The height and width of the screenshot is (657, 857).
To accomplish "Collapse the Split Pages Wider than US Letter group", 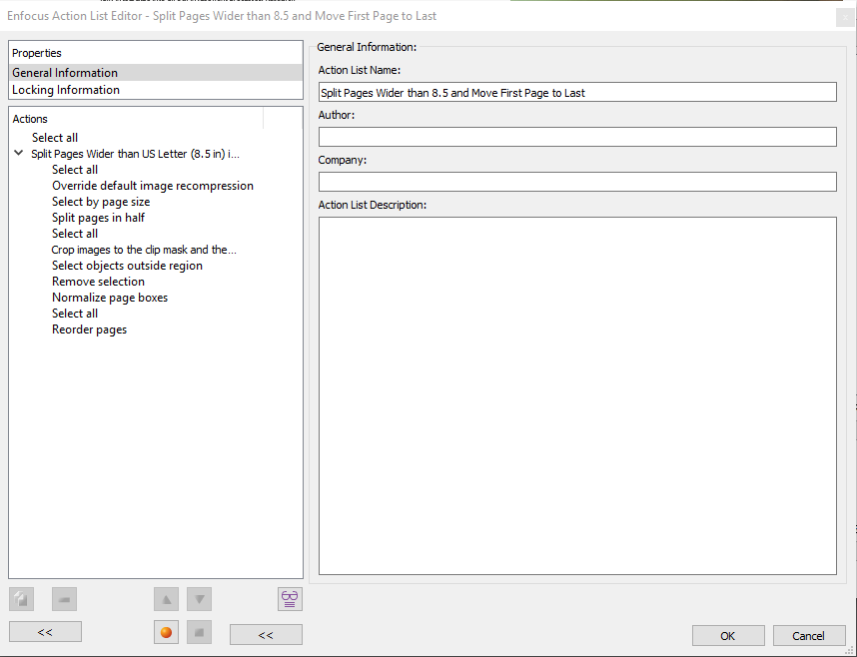I will coord(19,154).
